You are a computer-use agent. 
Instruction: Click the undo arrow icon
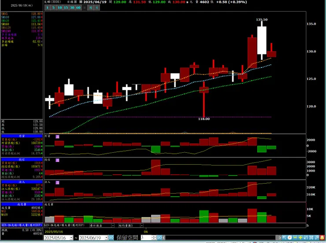coord(306,238)
